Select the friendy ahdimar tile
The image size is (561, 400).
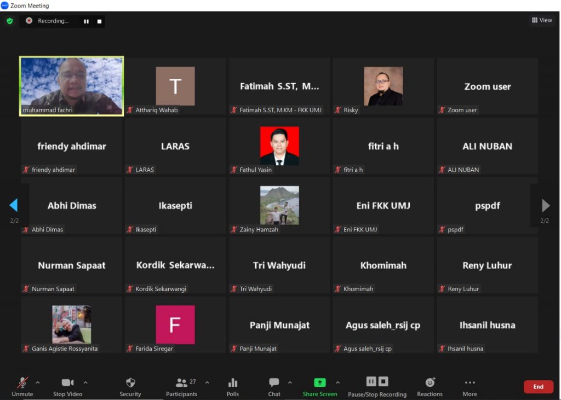point(72,146)
